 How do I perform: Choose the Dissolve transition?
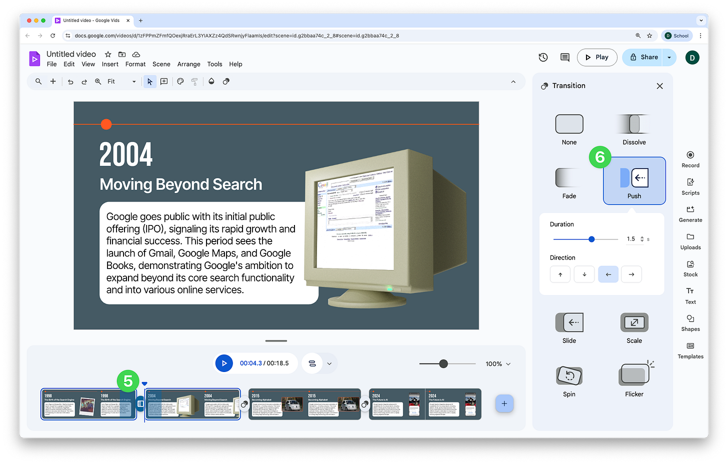coord(634,129)
